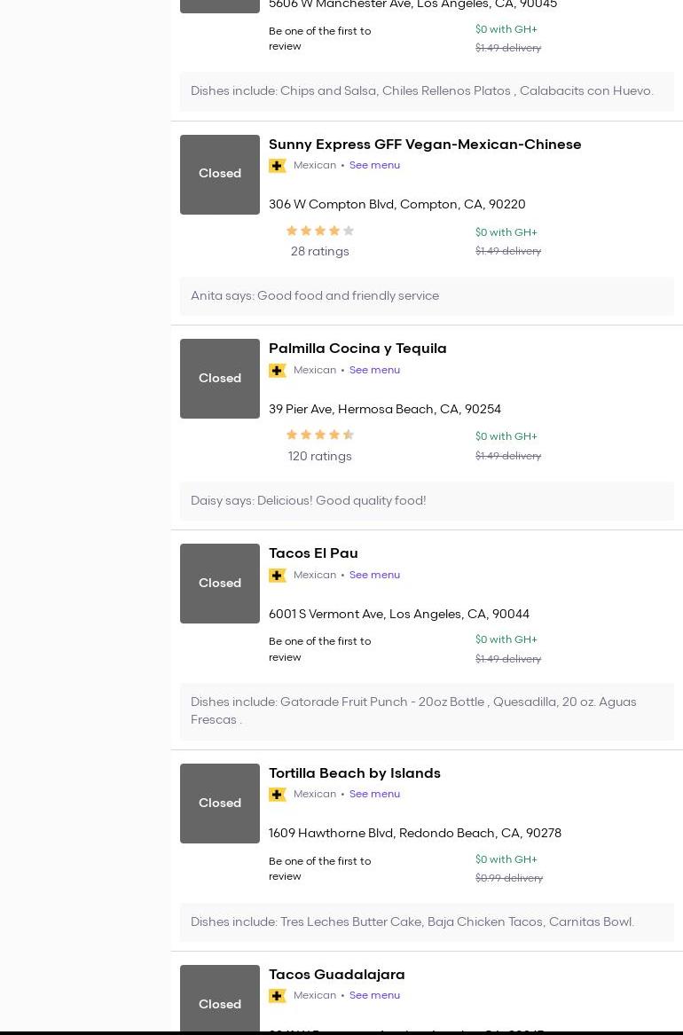
Task: Click the GH+ badge icon for Palmilla Cocina
Action: (x=278, y=371)
